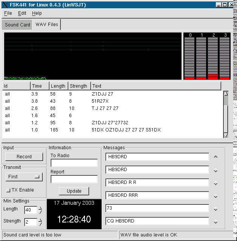Click the decode list scroll down arrow

tap(226, 135)
